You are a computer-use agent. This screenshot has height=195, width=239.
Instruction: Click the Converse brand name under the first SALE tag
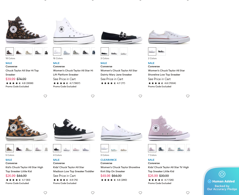click(x=12, y=66)
